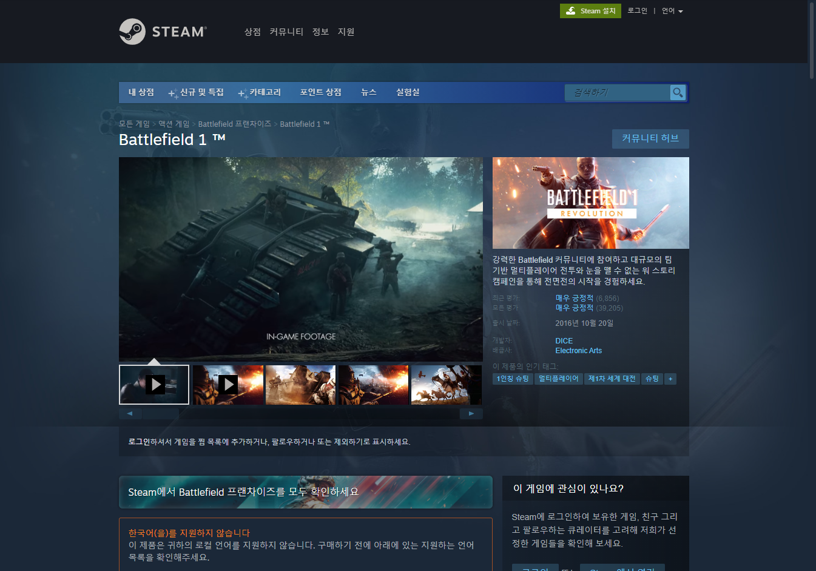816x571 pixels.
Task: Expand the 언어 language dropdown
Action: coord(672,11)
